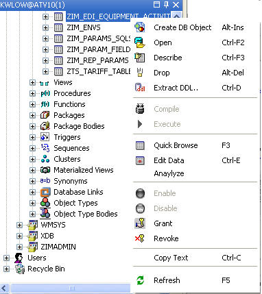Click the Triggers node icon
Viewport: 262px width, 294px height.
45,137
